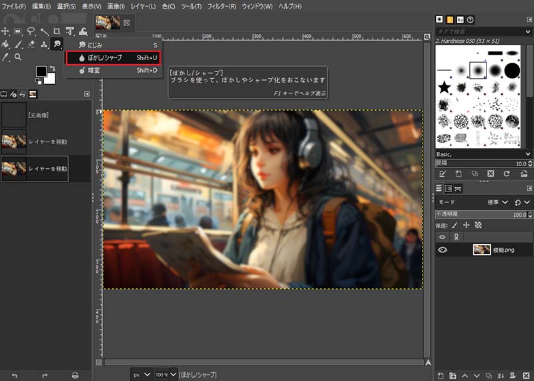Screen dimensions: 534x381
Task: Click the black foreground color swatch
Action: pos(41,71)
